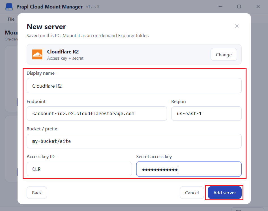Click the "New server" dialog heading
This screenshot has height=211, width=268.
click(x=46, y=27)
